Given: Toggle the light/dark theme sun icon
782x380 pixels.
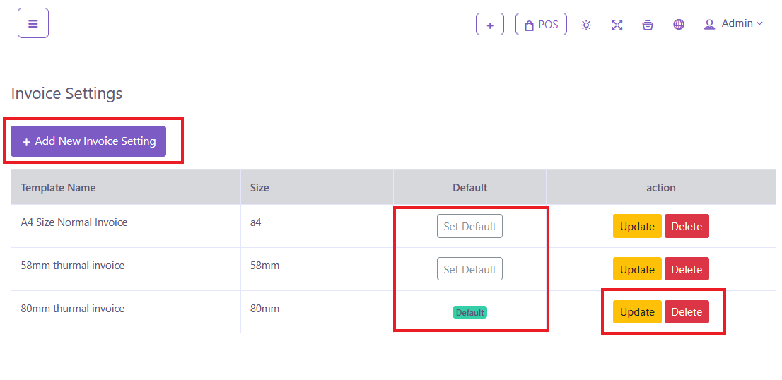Looking at the screenshot, I should point(586,25).
